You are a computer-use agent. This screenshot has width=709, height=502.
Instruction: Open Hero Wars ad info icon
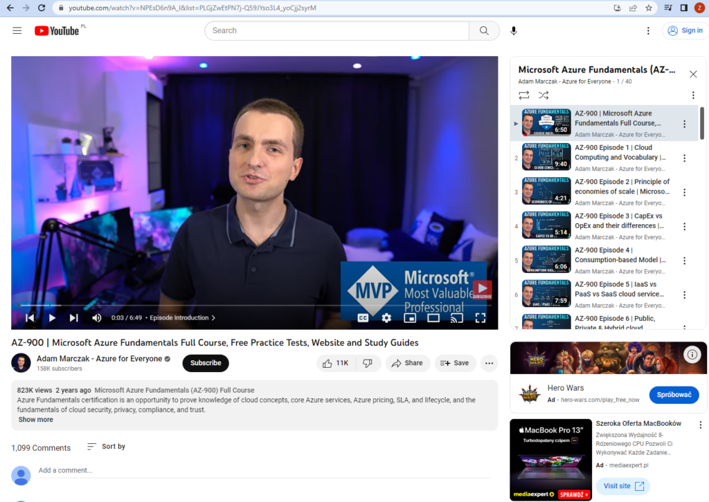(692, 355)
